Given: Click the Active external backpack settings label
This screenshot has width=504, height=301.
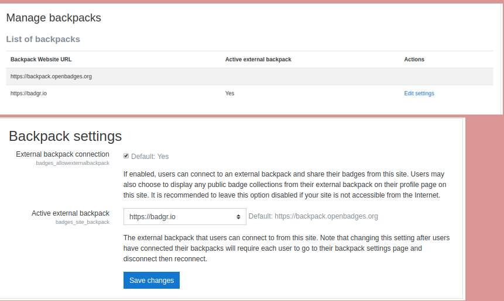Looking at the screenshot, I should tap(70, 213).
